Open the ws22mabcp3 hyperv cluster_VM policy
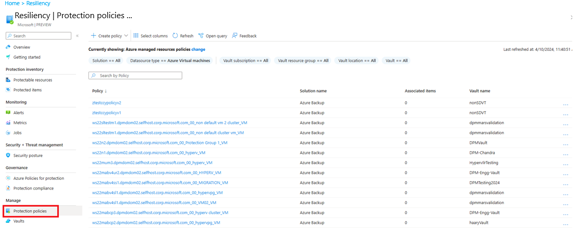The height and width of the screenshot is (228, 579). [x=160, y=212]
